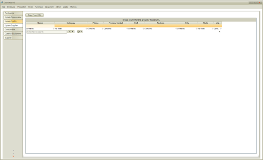Click the search next down-arrow button
Screen dimensions: 263x160
pyautogui.click(x=72, y=32)
